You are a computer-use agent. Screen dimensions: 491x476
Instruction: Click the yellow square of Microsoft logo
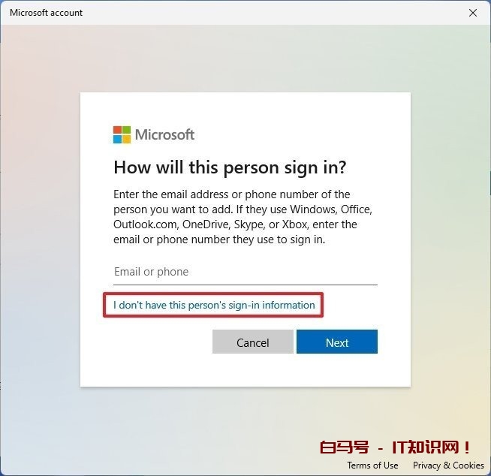pyautogui.click(x=127, y=139)
